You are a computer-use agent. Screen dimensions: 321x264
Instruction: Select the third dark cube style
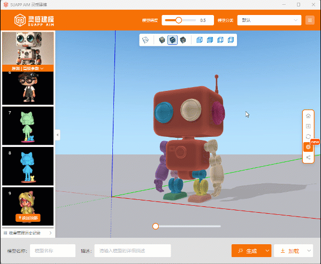(x=183, y=40)
